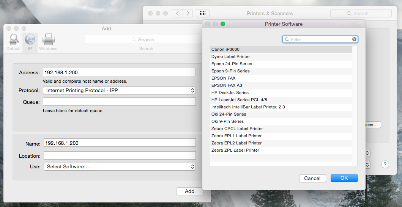Screen dimensions: 402x207
Task: Open the Protocol dropdown
Action: point(119,91)
